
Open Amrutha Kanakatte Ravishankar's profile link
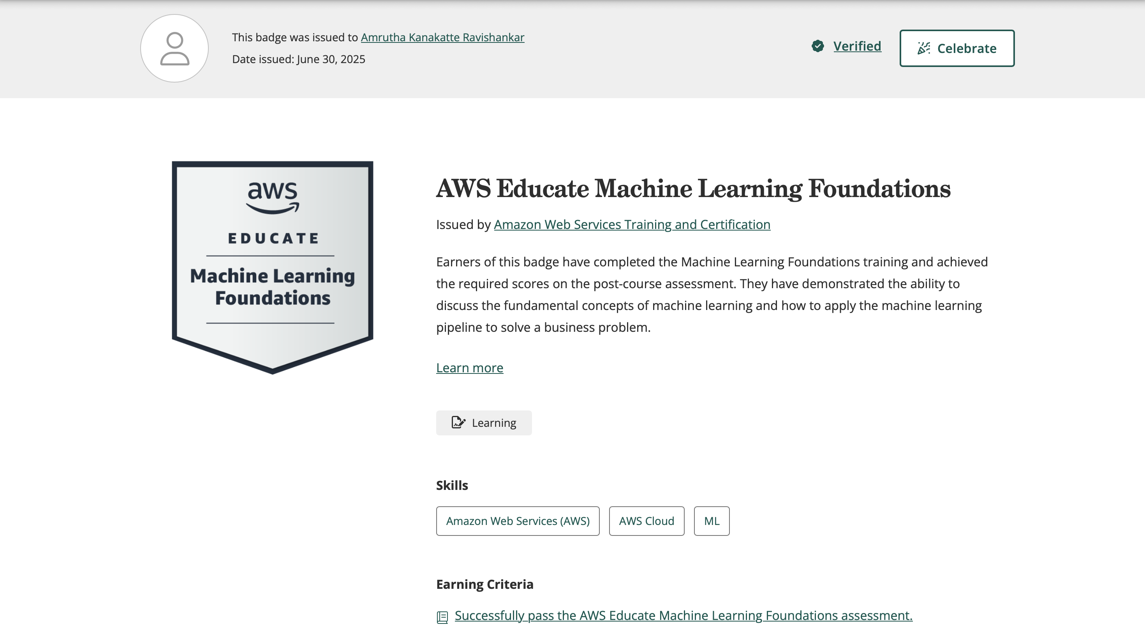442,37
